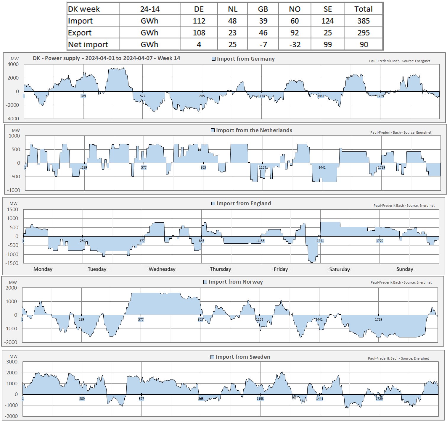Select the Net import row label
The image size is (447, 422).
click(x=88, y=44)
